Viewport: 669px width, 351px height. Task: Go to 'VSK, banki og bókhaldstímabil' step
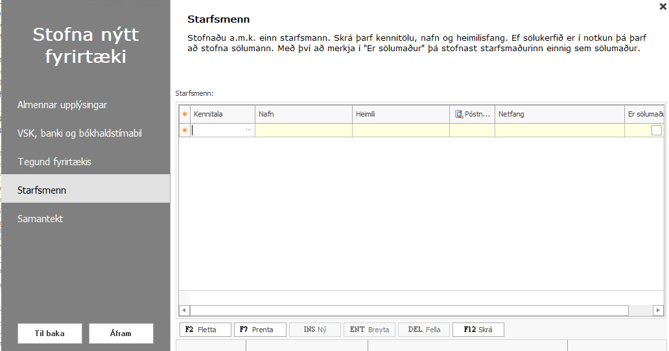80,133
